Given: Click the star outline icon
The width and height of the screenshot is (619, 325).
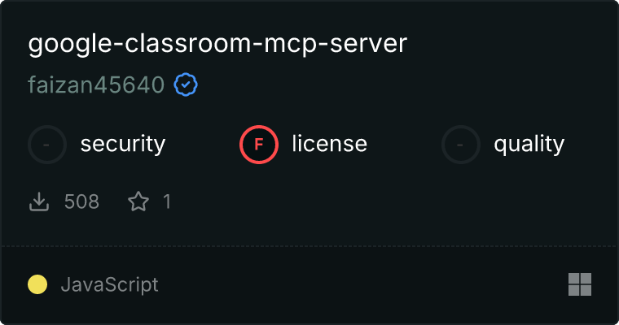Looking at the screenshot, I should (138, 201).
